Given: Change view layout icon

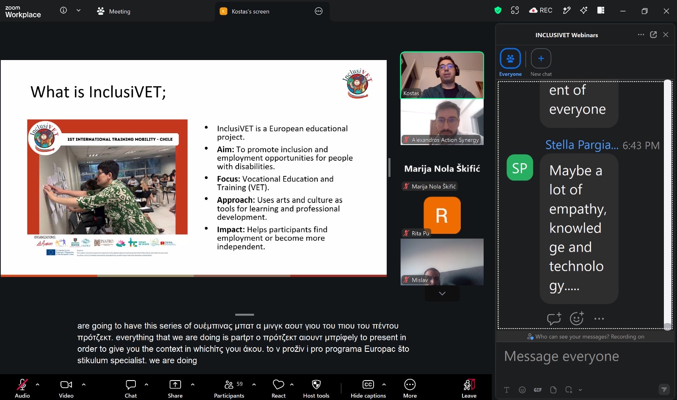Looking at the screenshot, I should [x=601, y=10].
